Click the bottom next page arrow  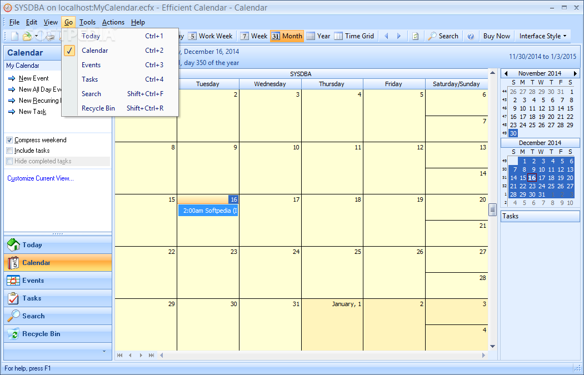tap(141, 355)
